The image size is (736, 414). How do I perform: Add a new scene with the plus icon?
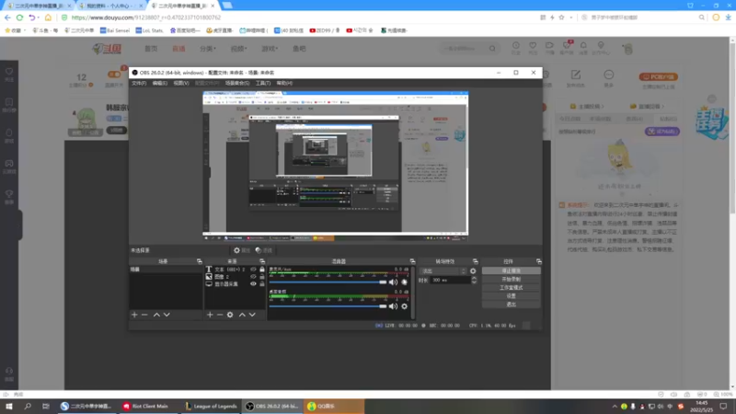pos(134,315)
